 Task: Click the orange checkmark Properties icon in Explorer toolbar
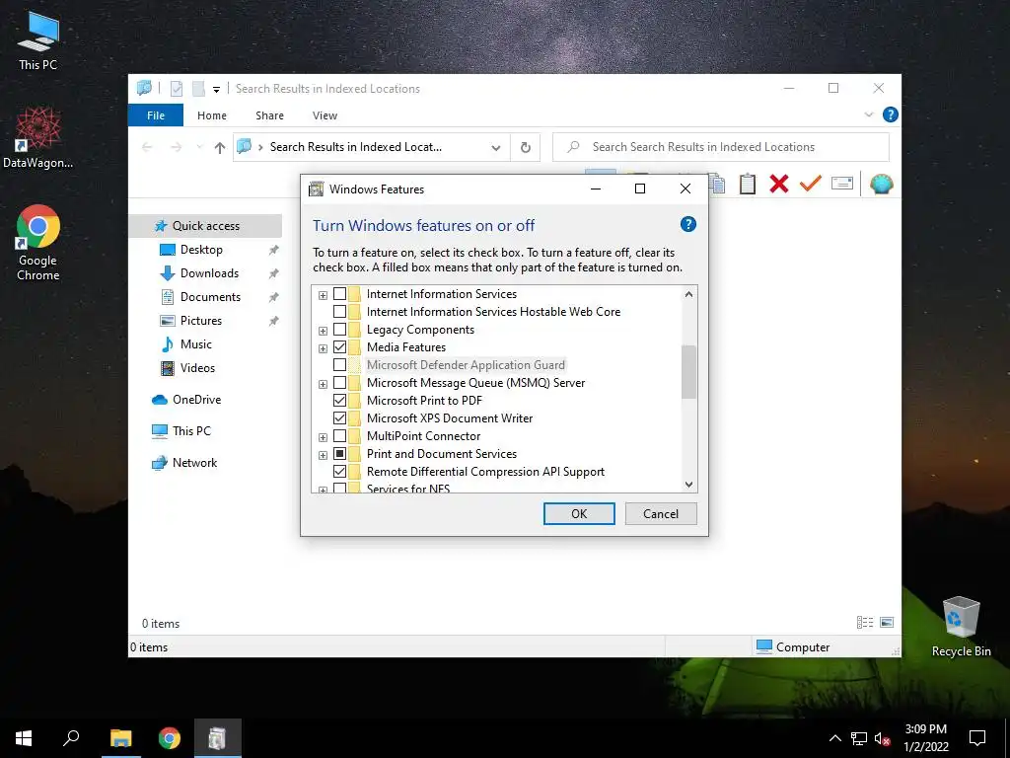click(x=811, y=184)
